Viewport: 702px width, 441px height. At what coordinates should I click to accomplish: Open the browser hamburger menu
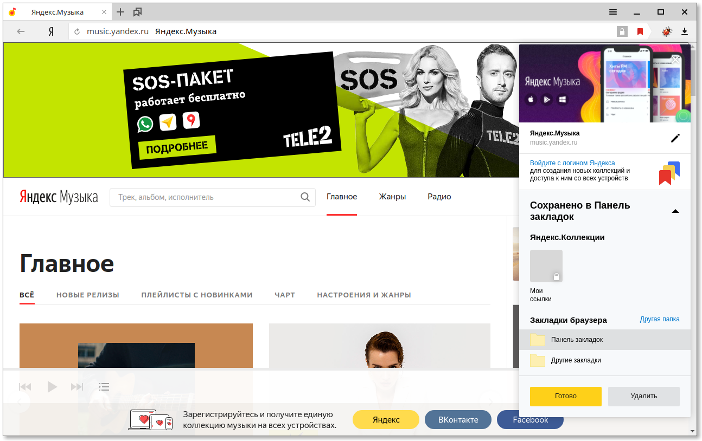click(x=613, y=12)
